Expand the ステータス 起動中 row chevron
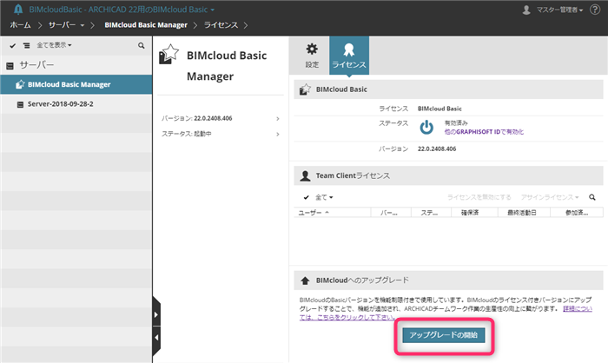This screenshot has height=363, width=608. pos(278,135)
